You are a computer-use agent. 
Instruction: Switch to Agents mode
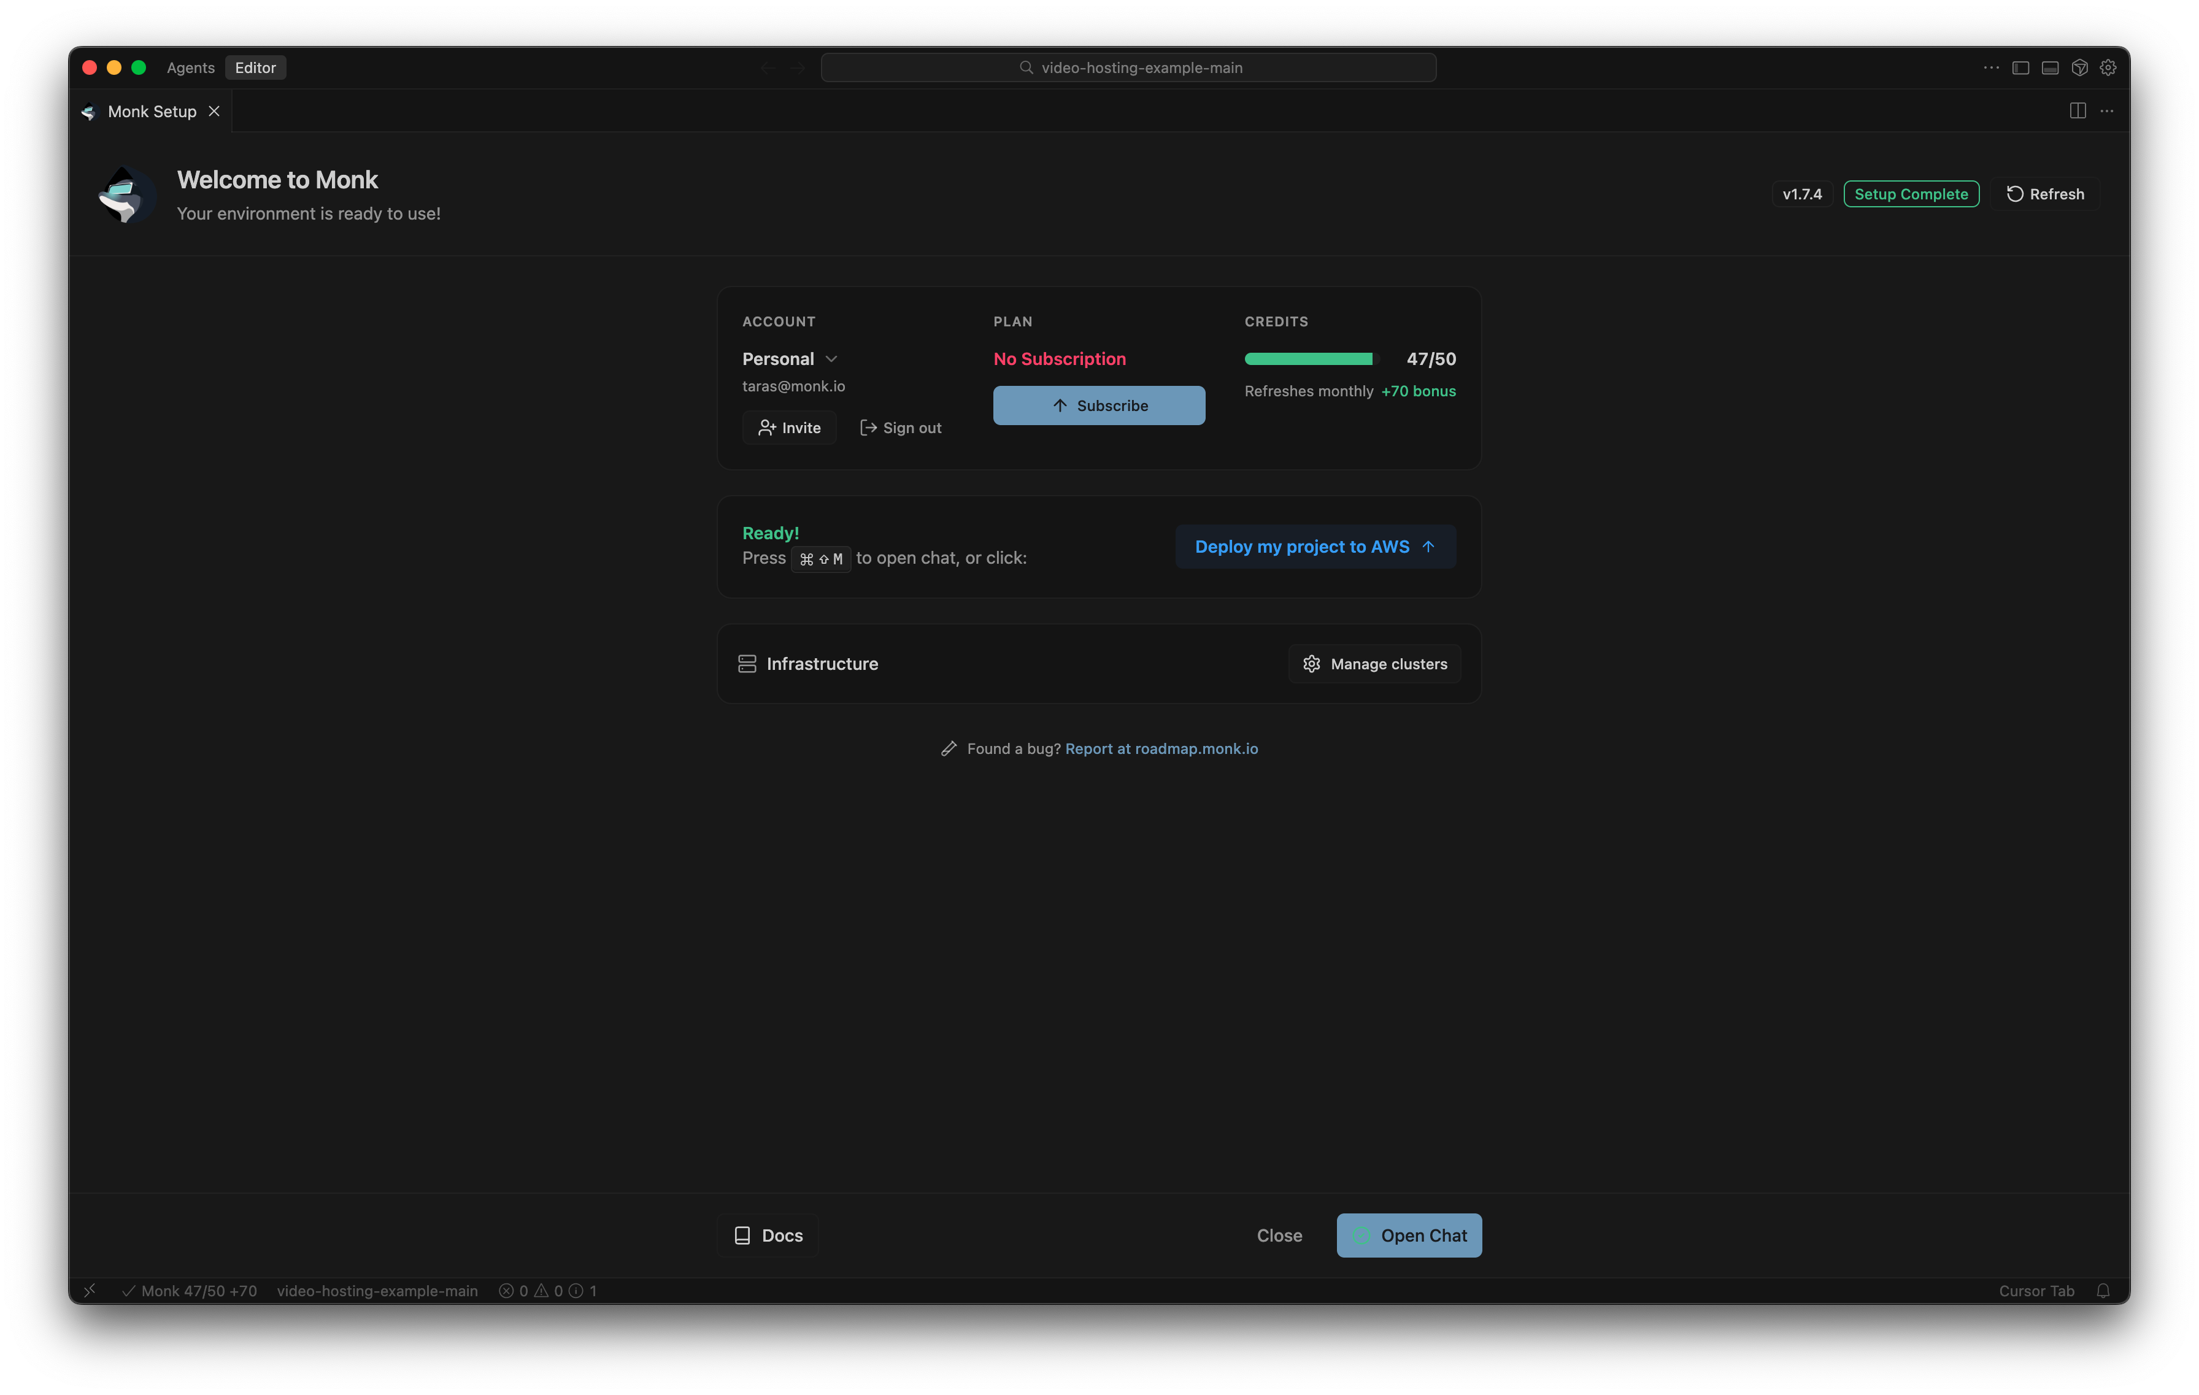(x=191, y=67)
